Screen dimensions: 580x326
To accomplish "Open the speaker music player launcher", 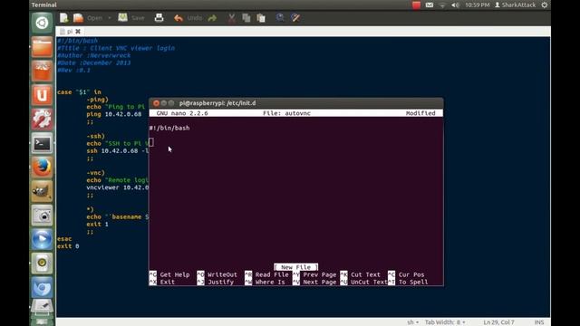I will pyautogui.click(x=42, y=264).
